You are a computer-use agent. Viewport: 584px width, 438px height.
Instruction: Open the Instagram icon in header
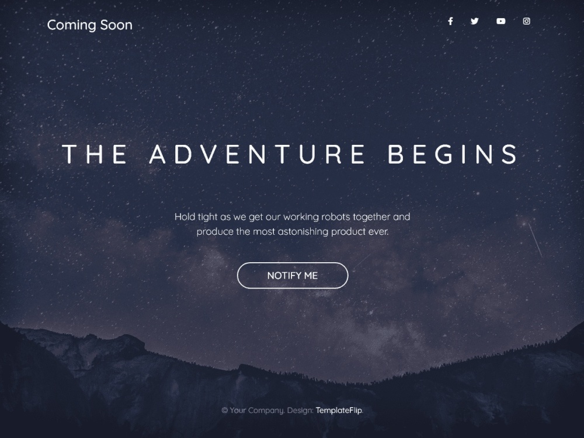(527, 21)
